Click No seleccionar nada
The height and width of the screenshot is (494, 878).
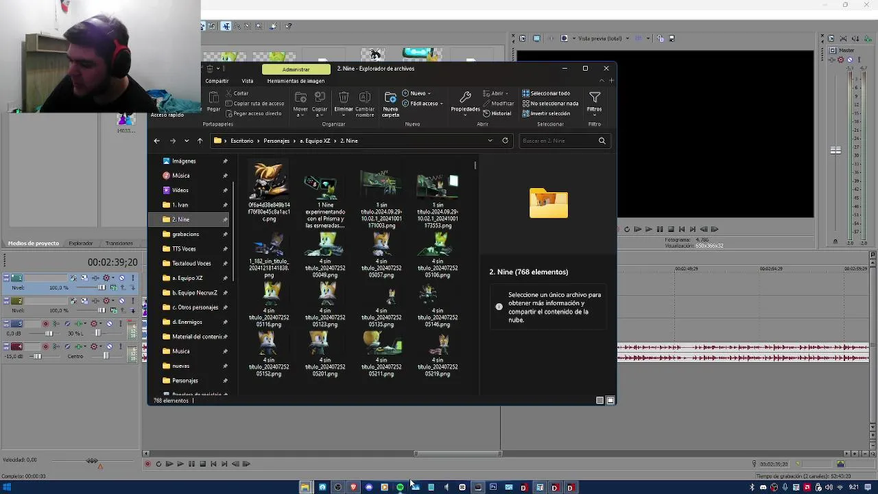coord(550,104)
